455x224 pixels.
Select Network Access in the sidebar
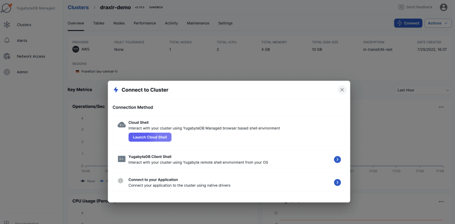click(x=31, y=56)
